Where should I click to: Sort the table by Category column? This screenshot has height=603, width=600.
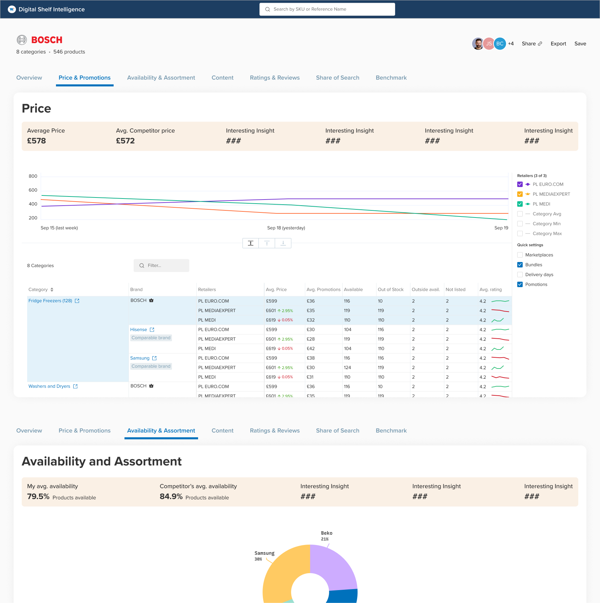[x=52, y=289]
